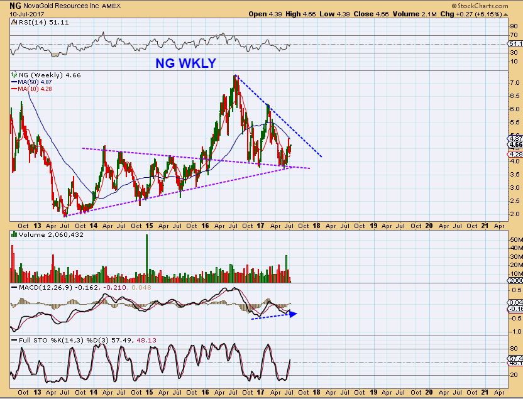Viewport: 523px width, 399px height.
Task: Click the volume bars icon beside Volume legend
Action: 14,234
